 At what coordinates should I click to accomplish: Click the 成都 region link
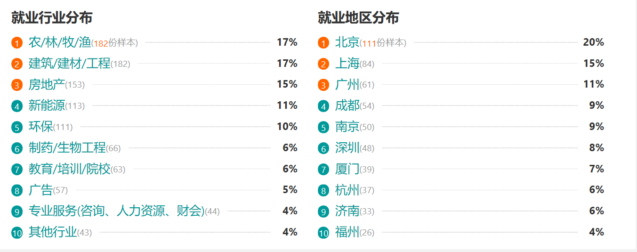point(347,106)
